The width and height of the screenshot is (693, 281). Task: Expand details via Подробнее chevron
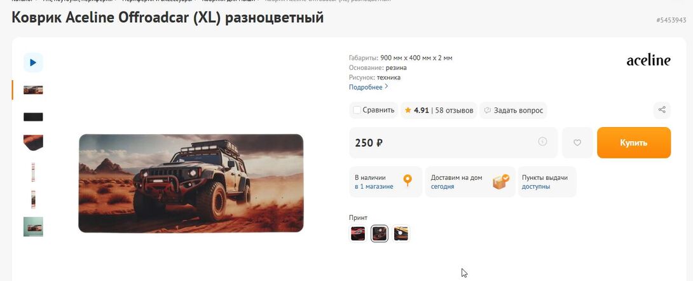click(387, 86)
